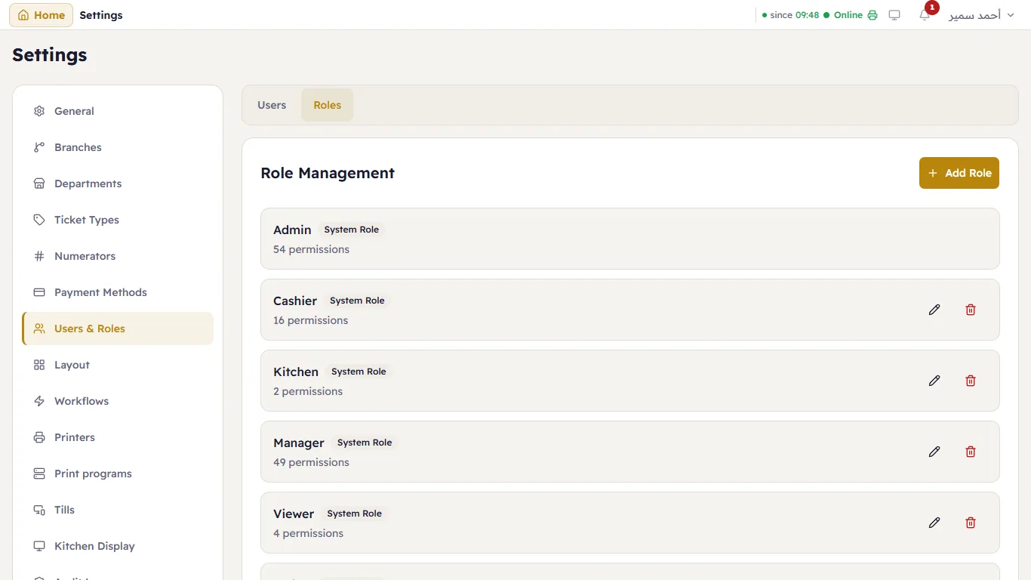Open Numerators settings
Screen dimensions: 1031x580
tap(118, 256)
